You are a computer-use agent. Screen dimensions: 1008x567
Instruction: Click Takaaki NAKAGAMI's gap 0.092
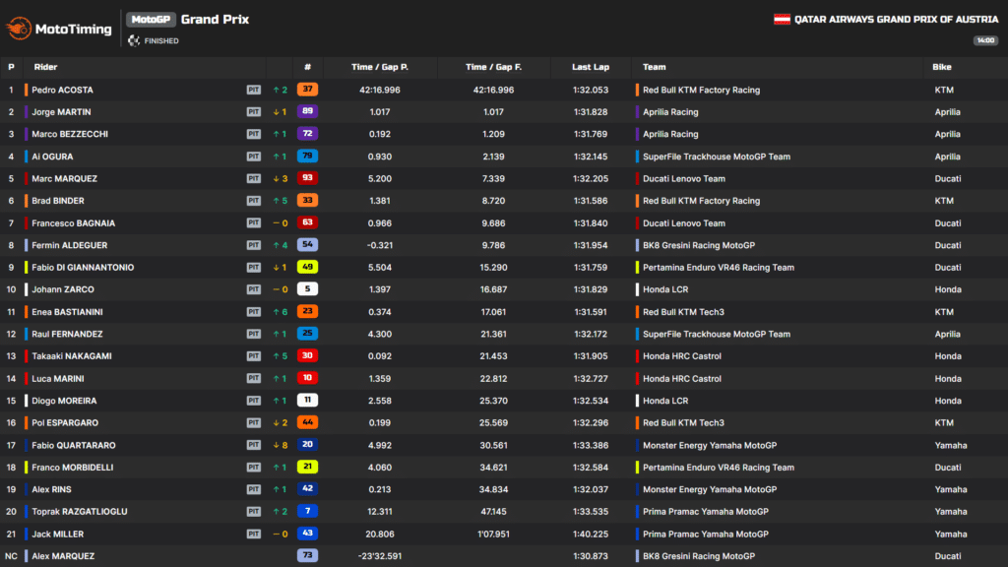tap(380, 356)
